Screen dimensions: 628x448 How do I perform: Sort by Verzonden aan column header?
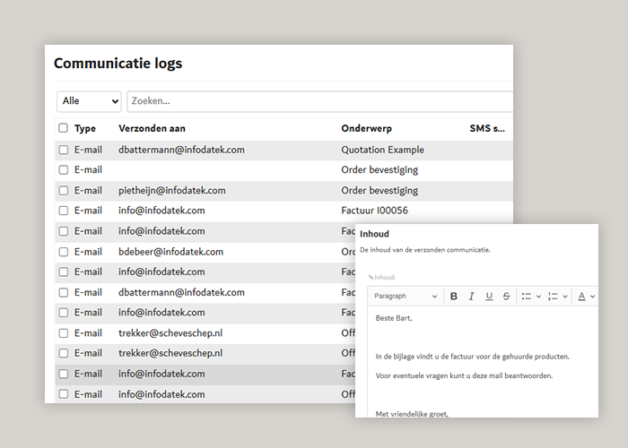coord(152,128)
